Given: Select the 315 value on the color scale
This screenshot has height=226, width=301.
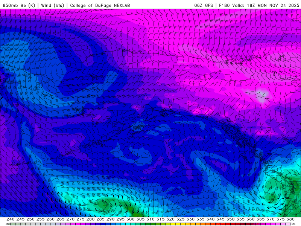Looking at the screenshot, I should click(x=160, y=219).
